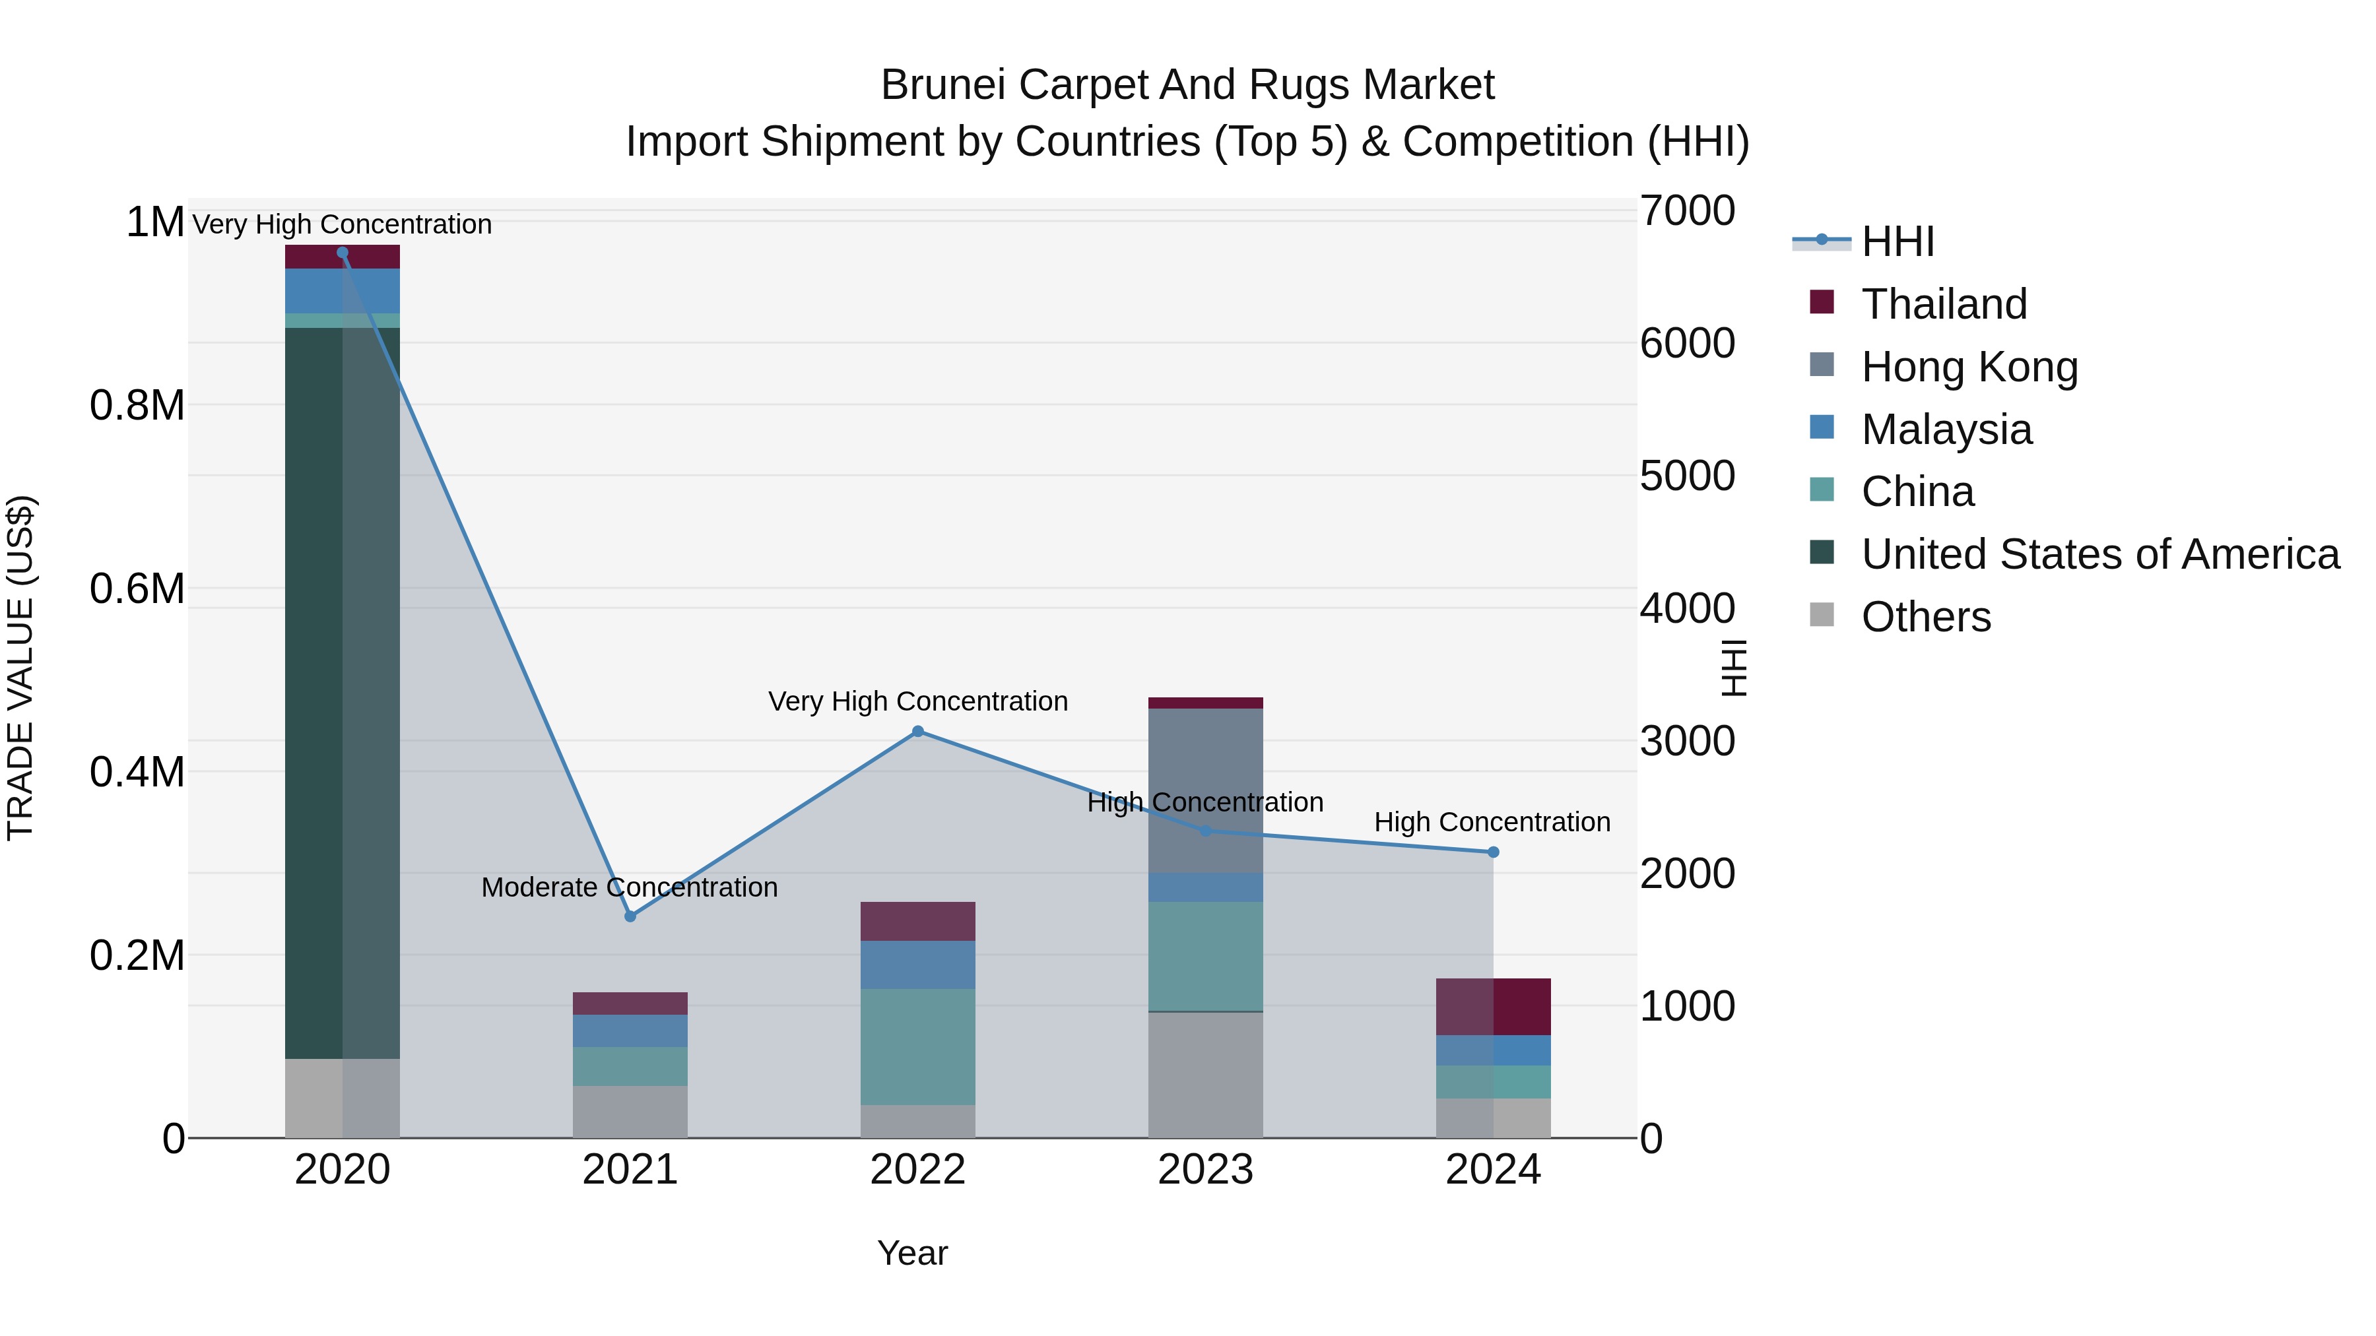This screenshot has height=1336, width=2376.
Task: Click the China segment of 2023 bar
Action: pos(1206,956)
